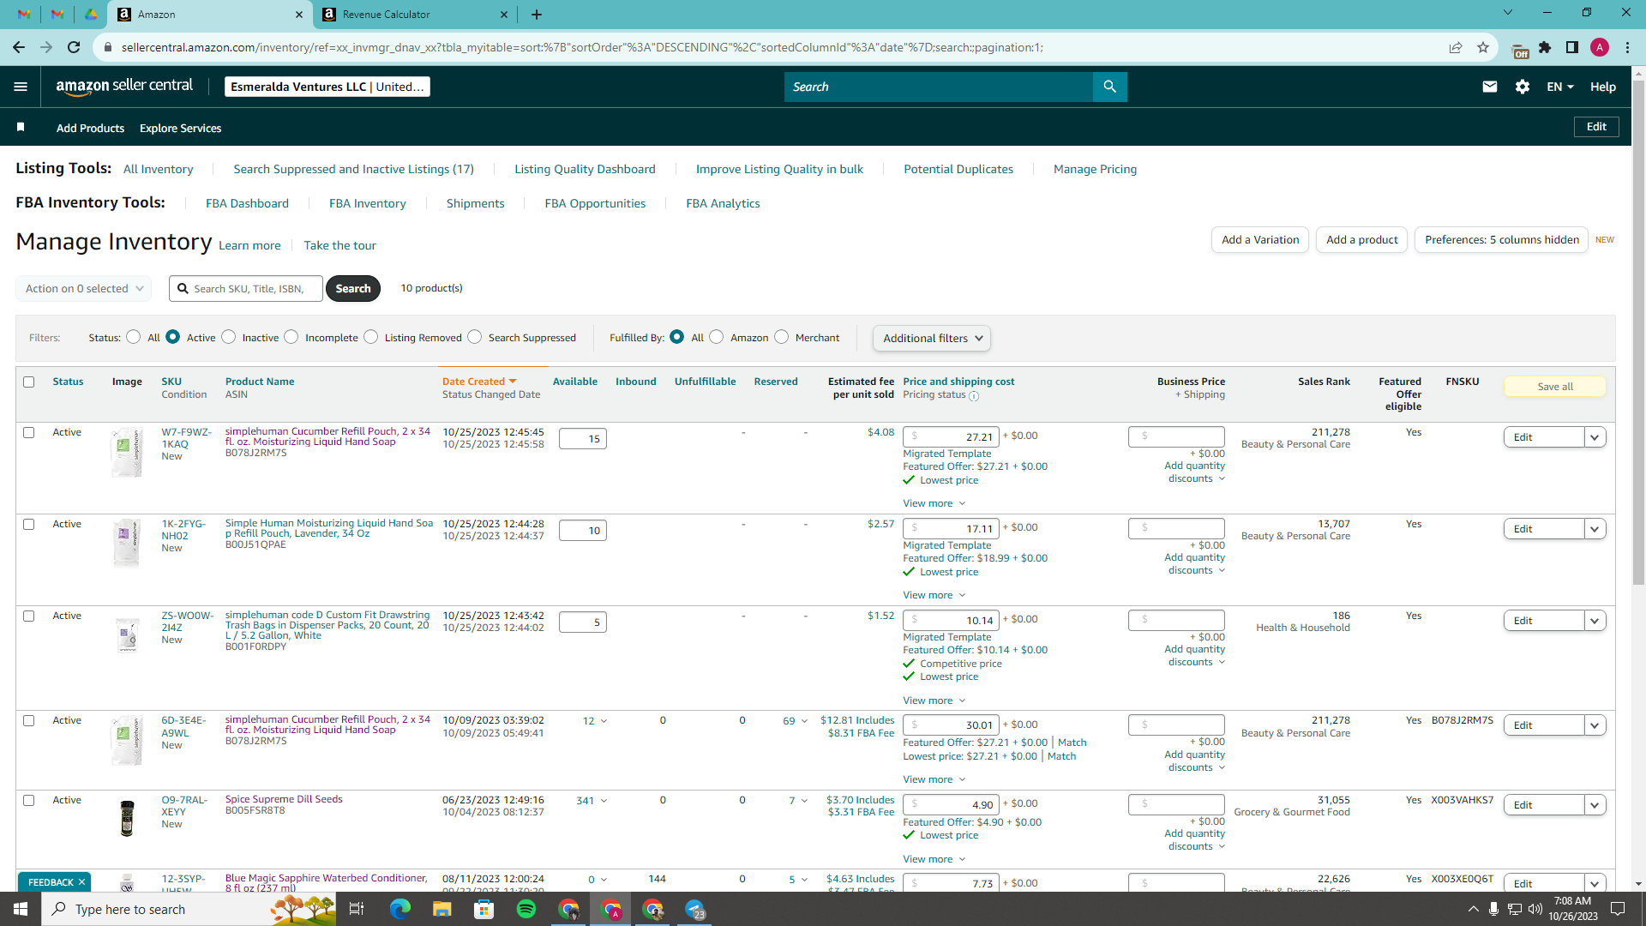This screenshot has width=1646, height=926.
Task: Click the price field showing 27.21
Action: point(951,436)
